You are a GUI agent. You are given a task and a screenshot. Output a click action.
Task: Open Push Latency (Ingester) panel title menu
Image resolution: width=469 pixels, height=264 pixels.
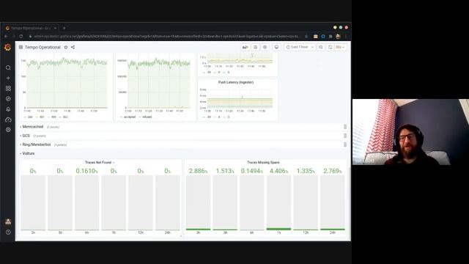[x=236, y=82]
